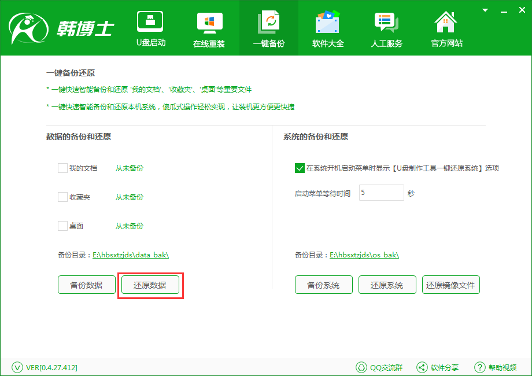Image resolution: width=532 pixels, height=376 pixels.
Task: Tick the 桌面 checkbox
Action: click(63, 226)
